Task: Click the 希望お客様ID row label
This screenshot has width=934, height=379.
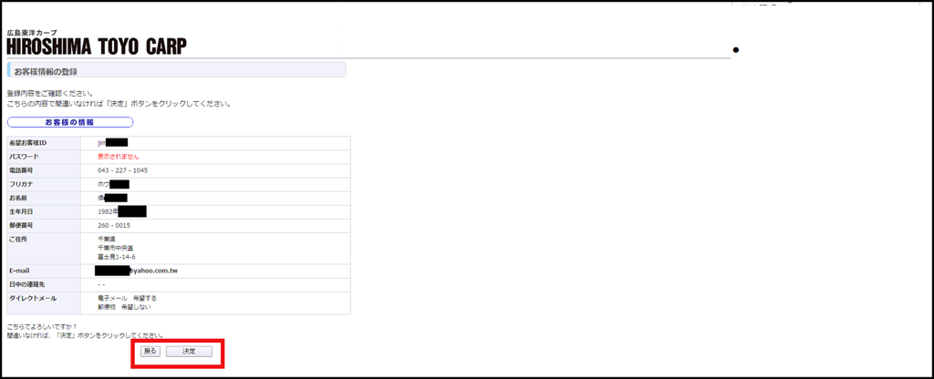Action: click(x=28, y=143)
